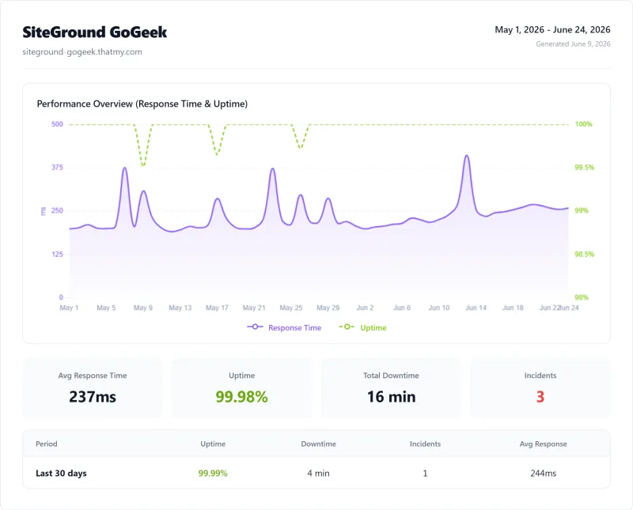Image resolution: width=633 pixels, height=510 pixels.
Task: Click the Generated June 9, 2026 text
Action: 573,44
